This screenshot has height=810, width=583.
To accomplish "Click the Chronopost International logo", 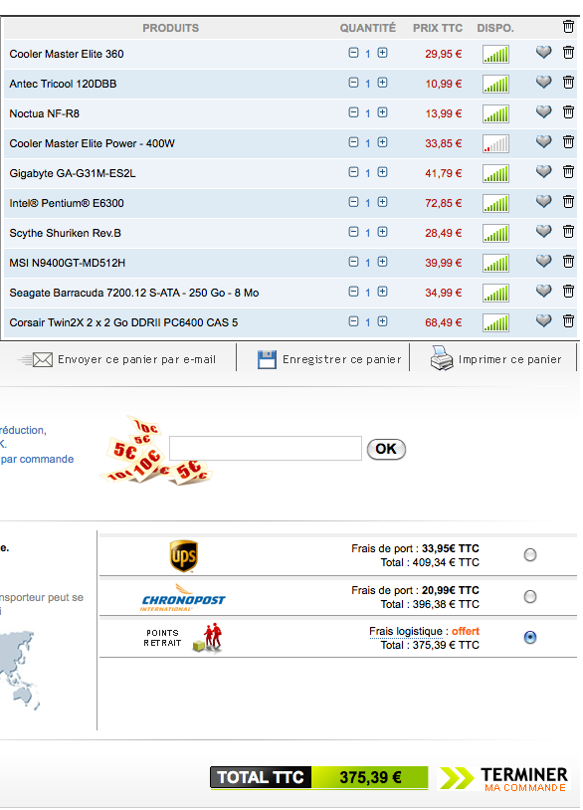I will click(183, 598).
